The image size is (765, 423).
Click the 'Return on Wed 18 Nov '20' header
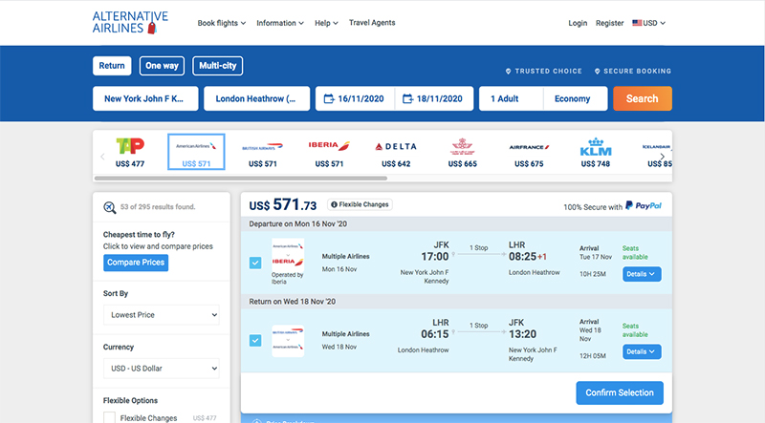tap(293, 302)
